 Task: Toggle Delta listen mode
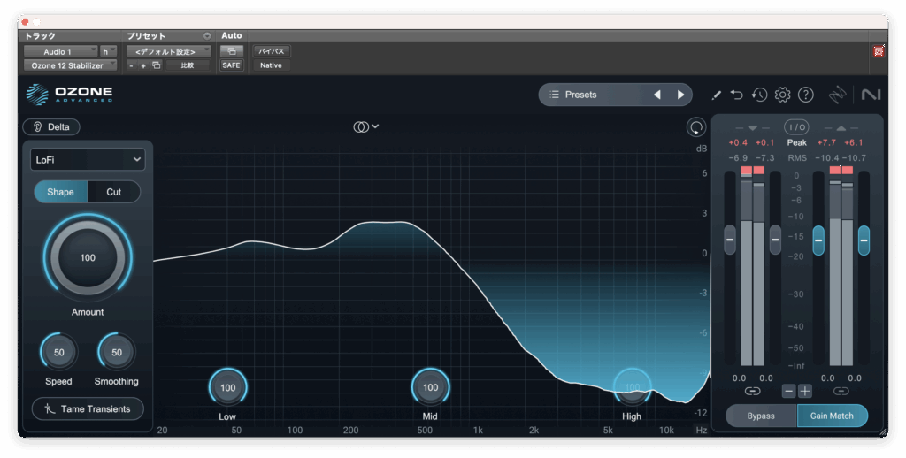(x=51, y=126)
